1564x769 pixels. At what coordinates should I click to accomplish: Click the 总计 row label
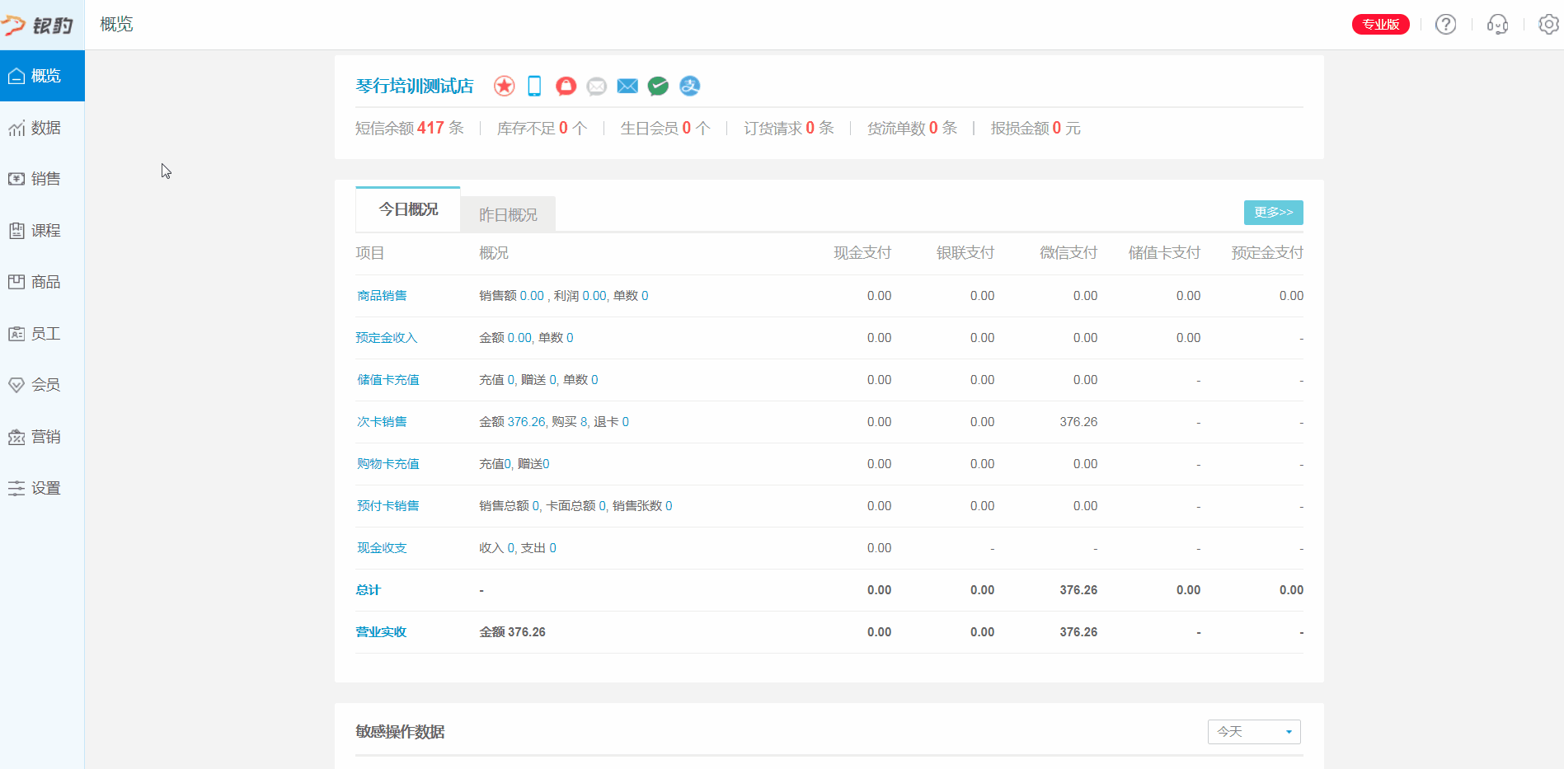(368, 590)
